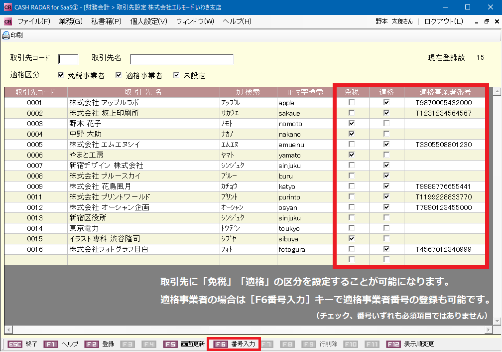This screenshot has height=352, width=502.
Task: Click the カナ検索 column header
Action: 248,92
